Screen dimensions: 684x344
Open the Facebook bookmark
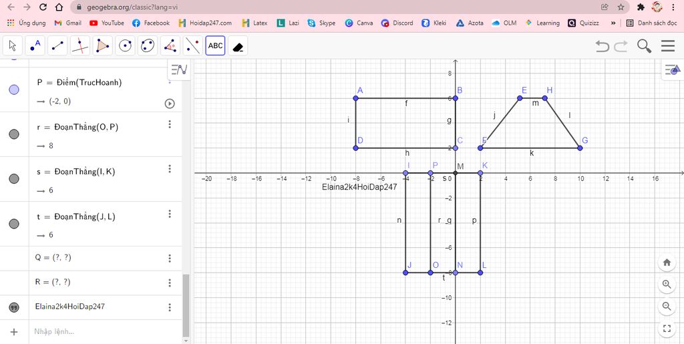150,23
